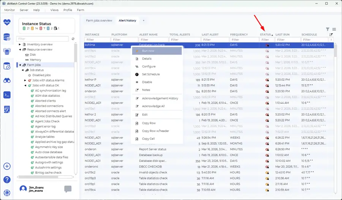Collapse Jobs with status OK node
This screenshot has height=200, width=342.
tap(25, 85)
